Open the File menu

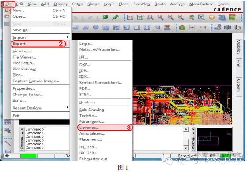click(x=8, y=4)
